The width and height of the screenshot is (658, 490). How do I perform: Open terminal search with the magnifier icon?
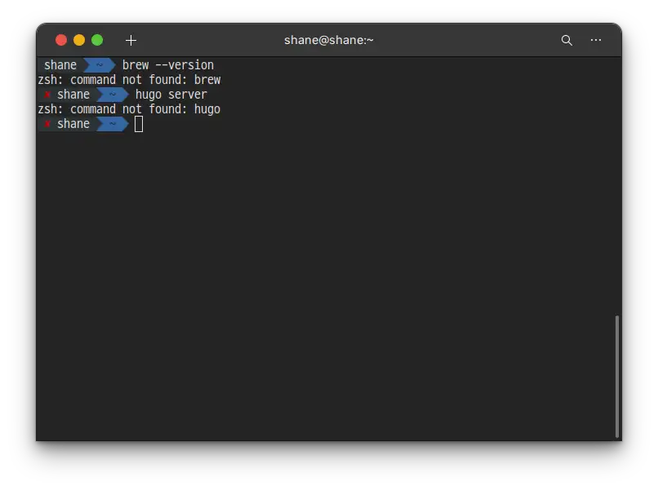coord(567,40)
